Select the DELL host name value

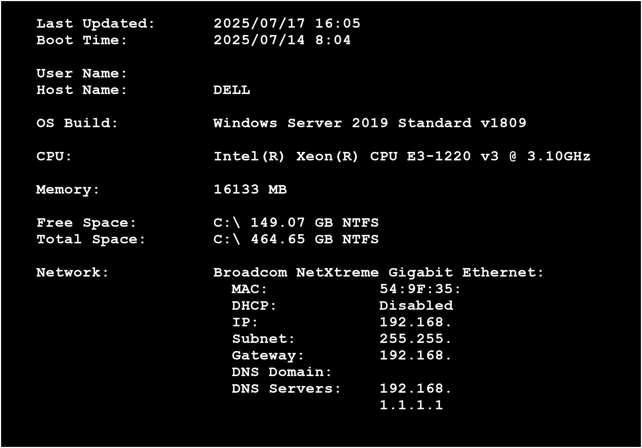(x=232, y=90)
